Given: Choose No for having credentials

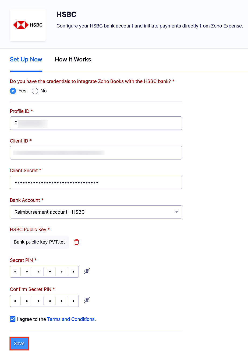Looking at the screenshot, I should [x=34, y=91].
